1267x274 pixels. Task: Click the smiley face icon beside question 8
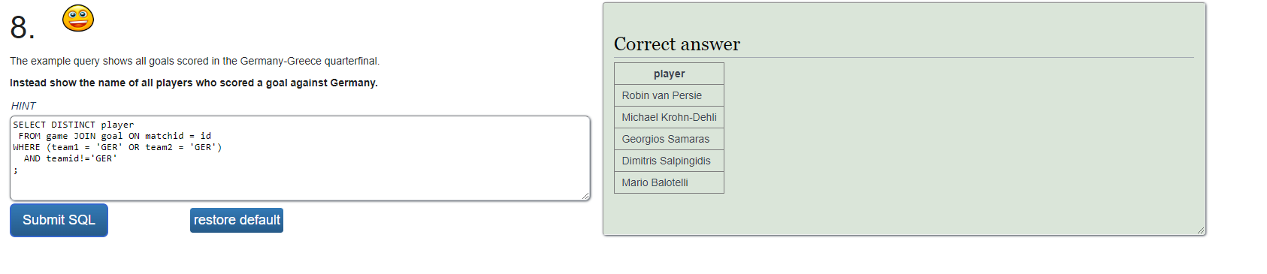pyautogui.click(x=78, y=18)
